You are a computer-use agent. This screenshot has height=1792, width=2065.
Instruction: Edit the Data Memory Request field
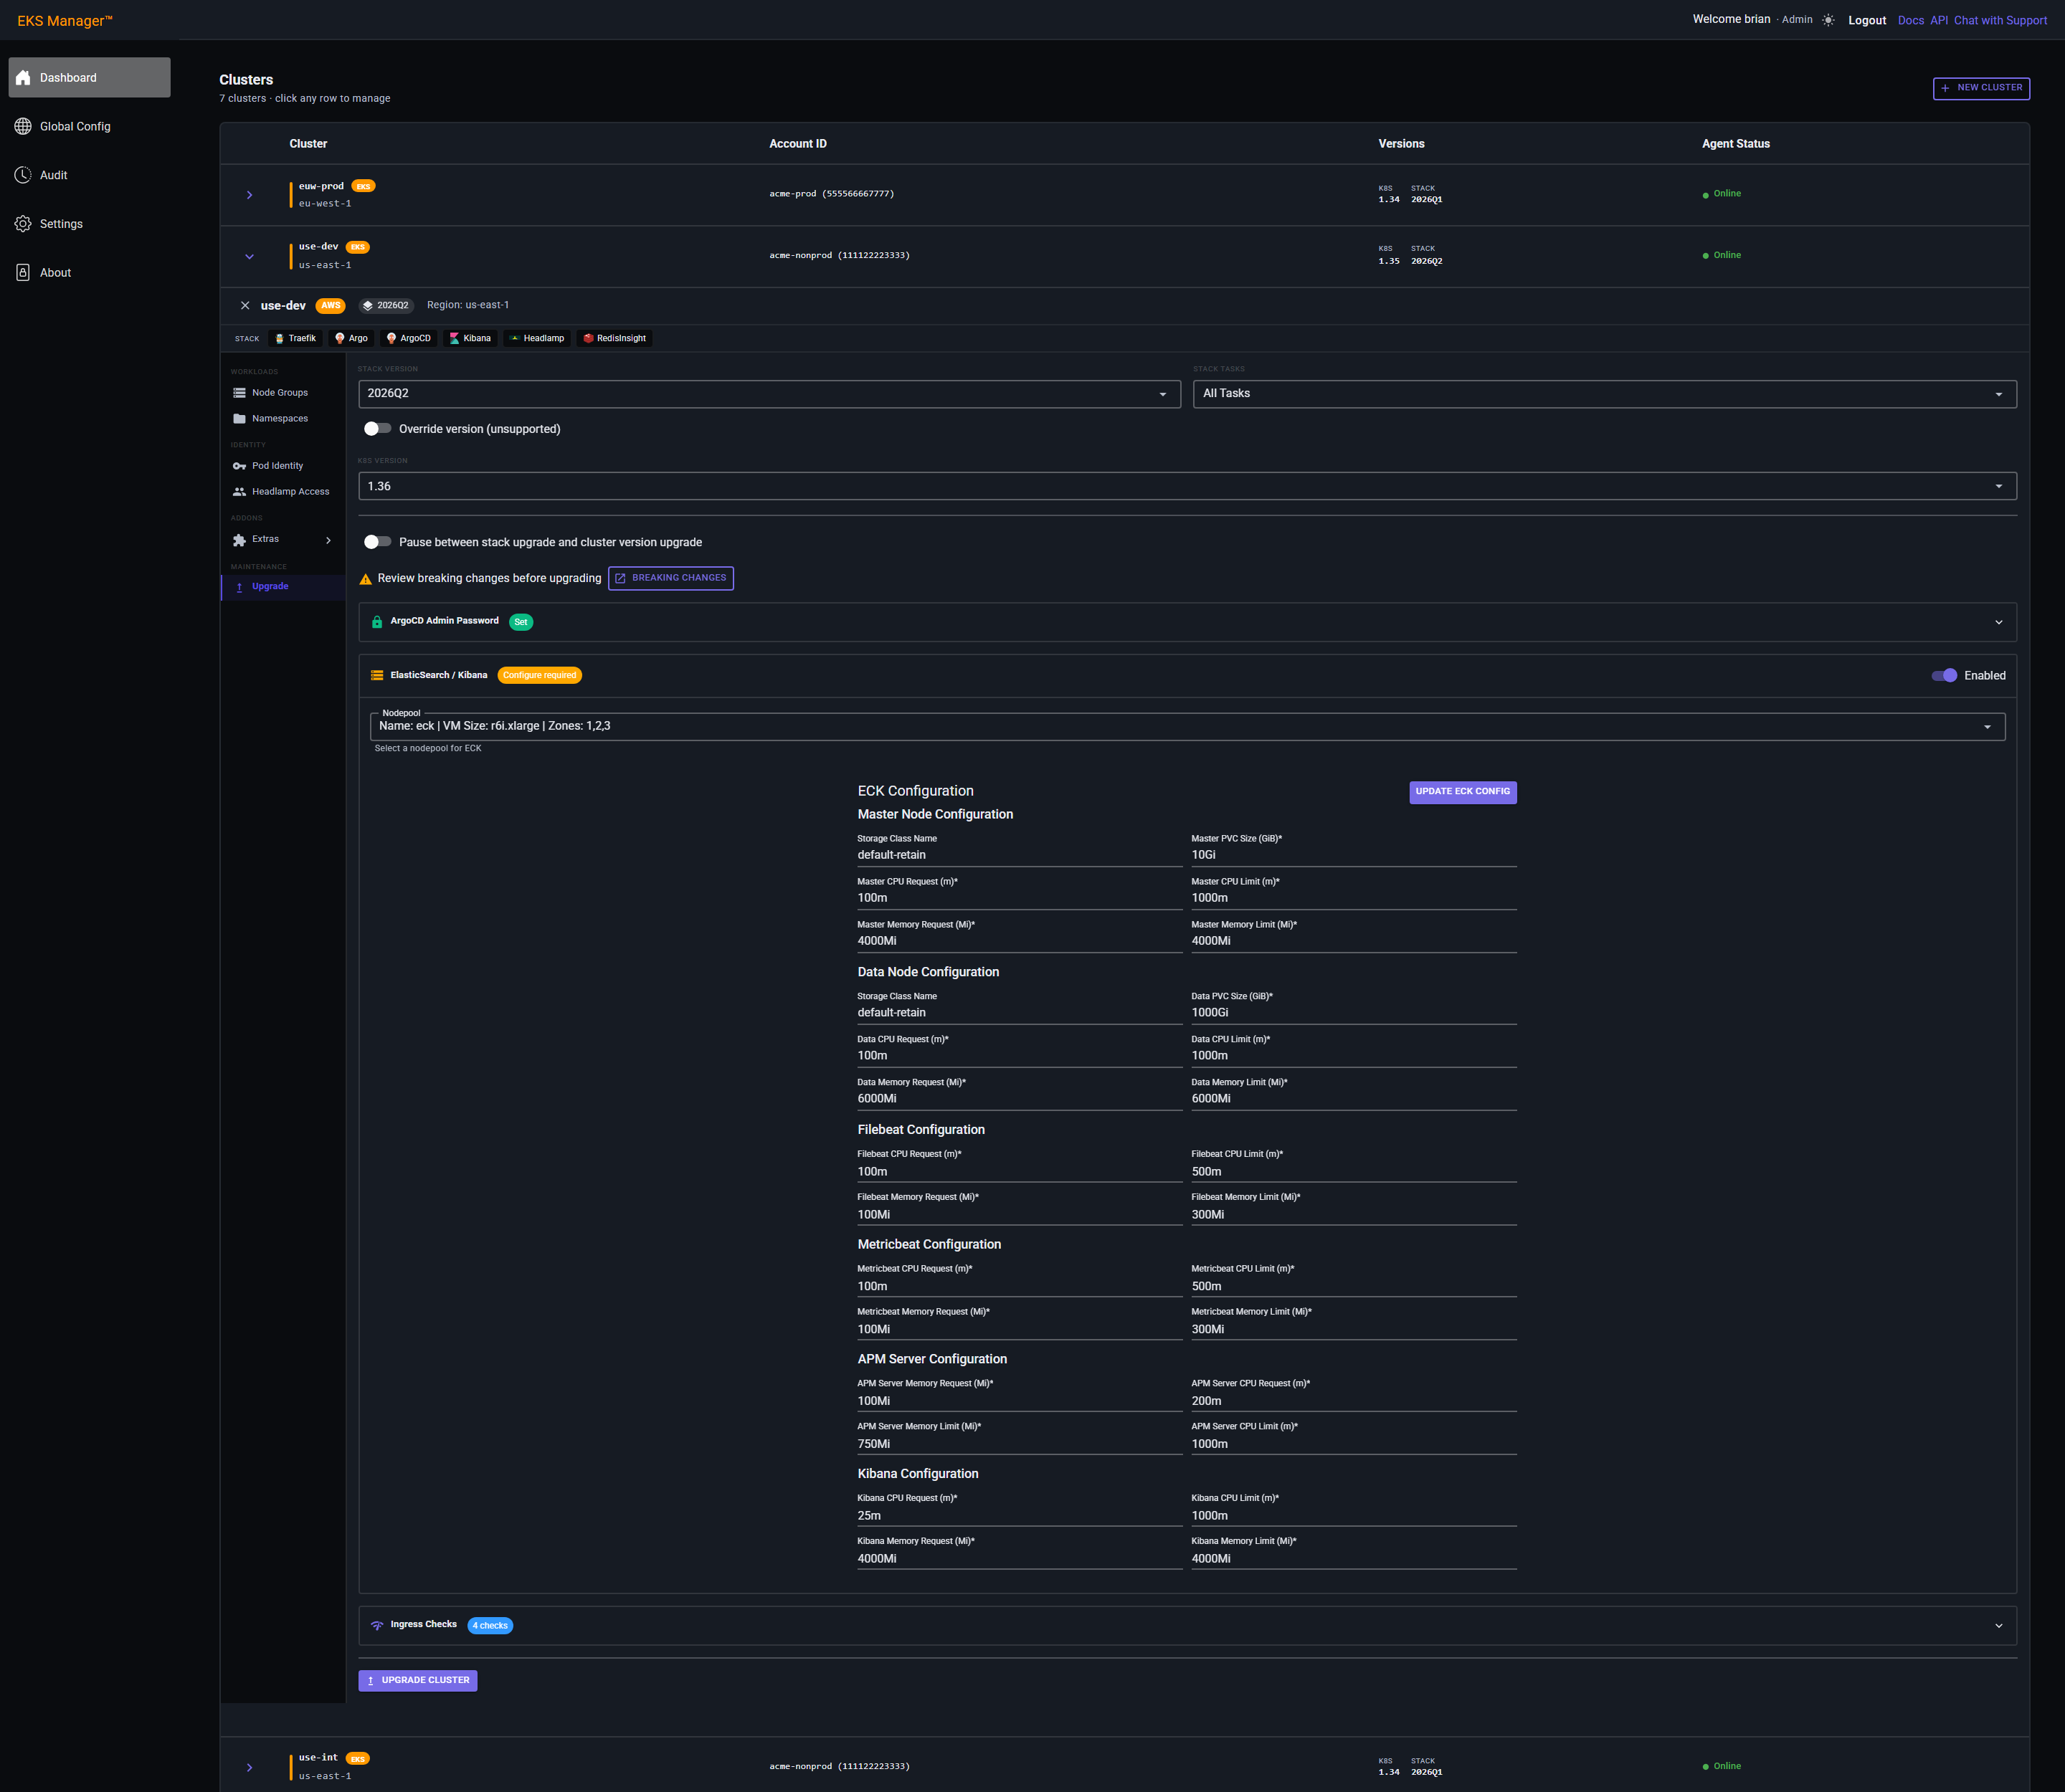tap(1020, 1099)
